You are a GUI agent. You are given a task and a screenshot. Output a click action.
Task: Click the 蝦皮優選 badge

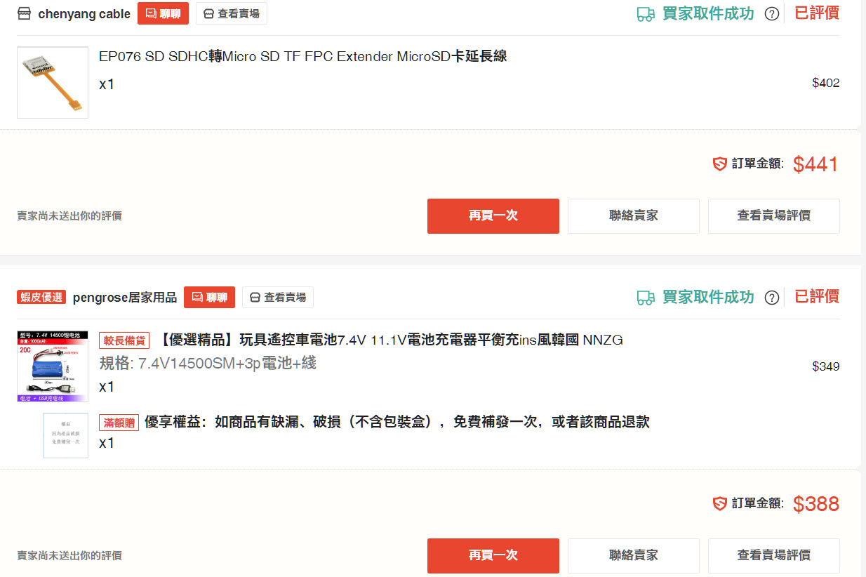click(x=41, y=298)
